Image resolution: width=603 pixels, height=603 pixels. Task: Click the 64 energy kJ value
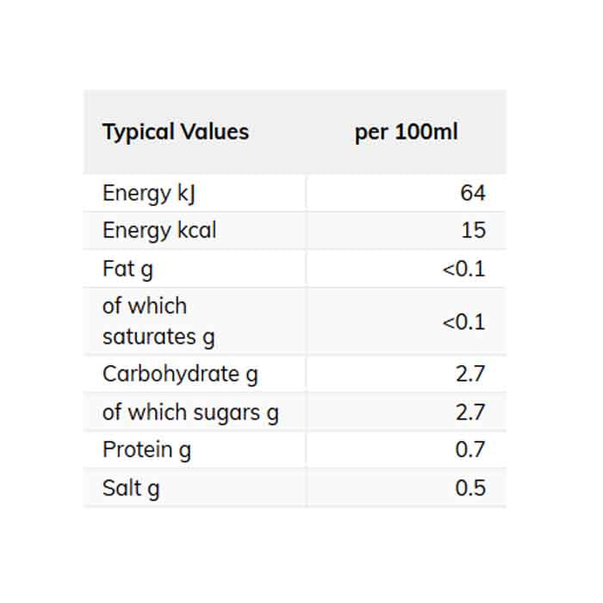point(472,193)
